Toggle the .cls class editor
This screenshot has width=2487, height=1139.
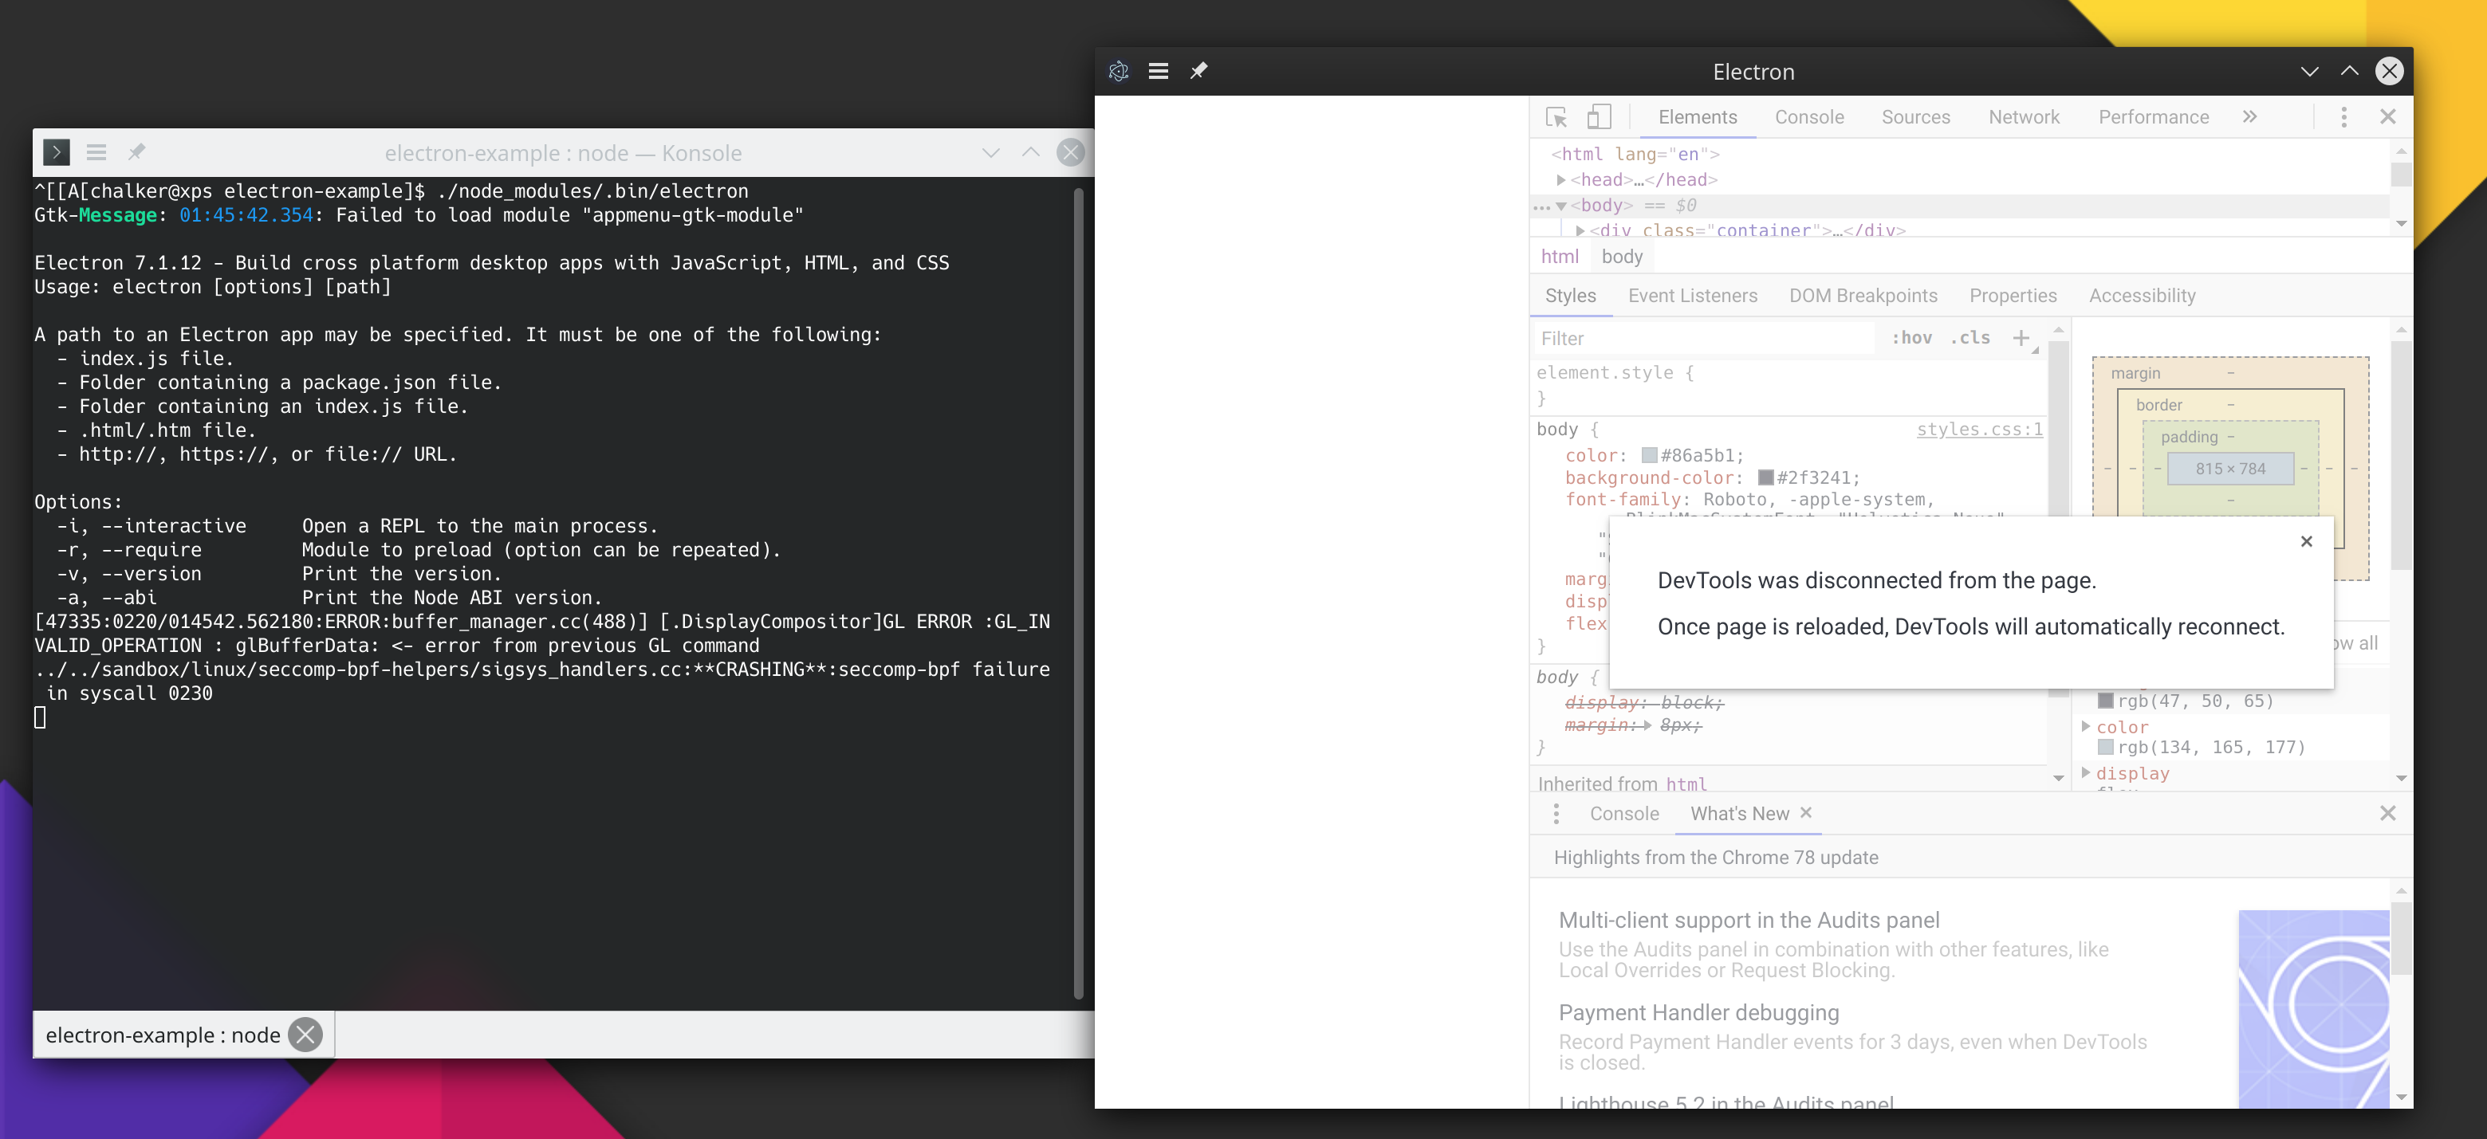pos(1970,338)
